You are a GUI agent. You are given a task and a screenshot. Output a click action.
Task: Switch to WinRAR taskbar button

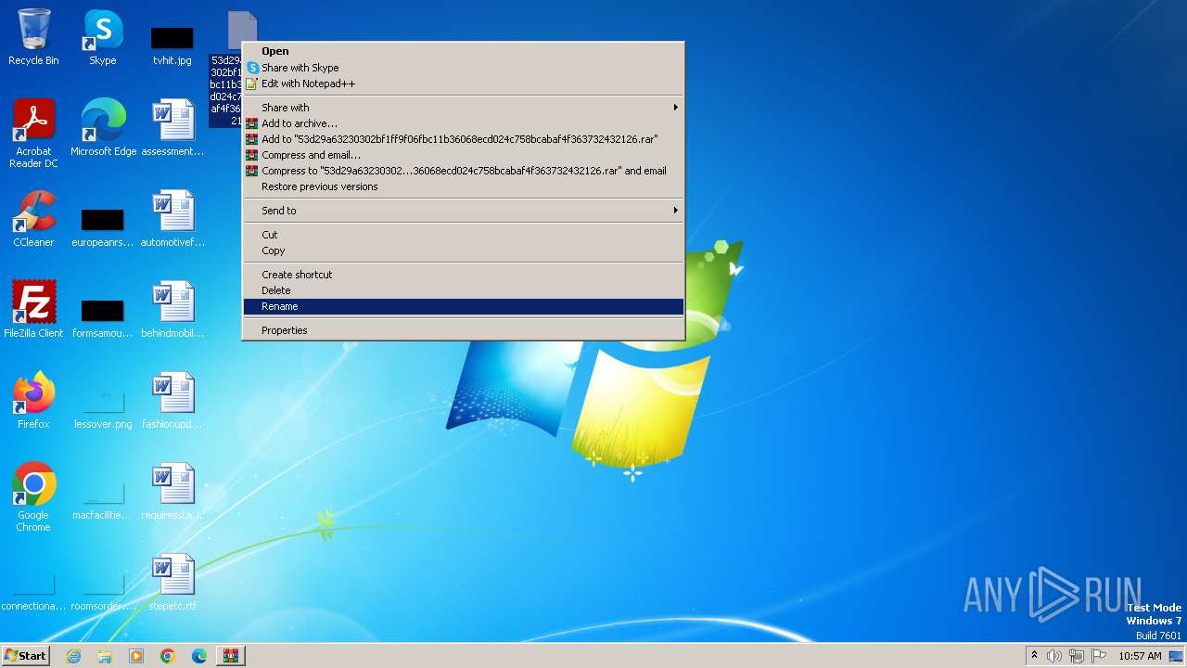(231, 656)
